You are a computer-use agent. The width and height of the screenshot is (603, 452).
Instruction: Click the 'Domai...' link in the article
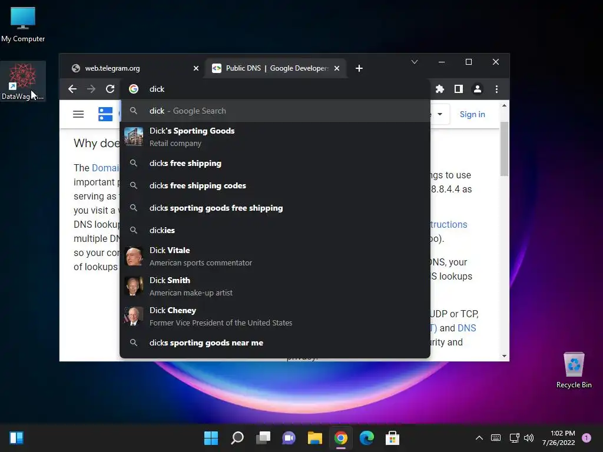coord(105,168)
